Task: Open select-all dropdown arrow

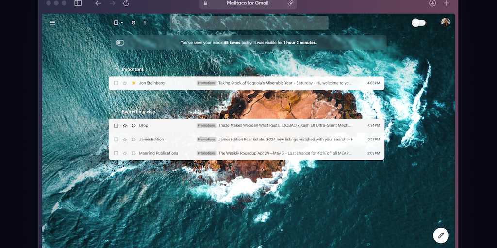Action: click(122, 23)
